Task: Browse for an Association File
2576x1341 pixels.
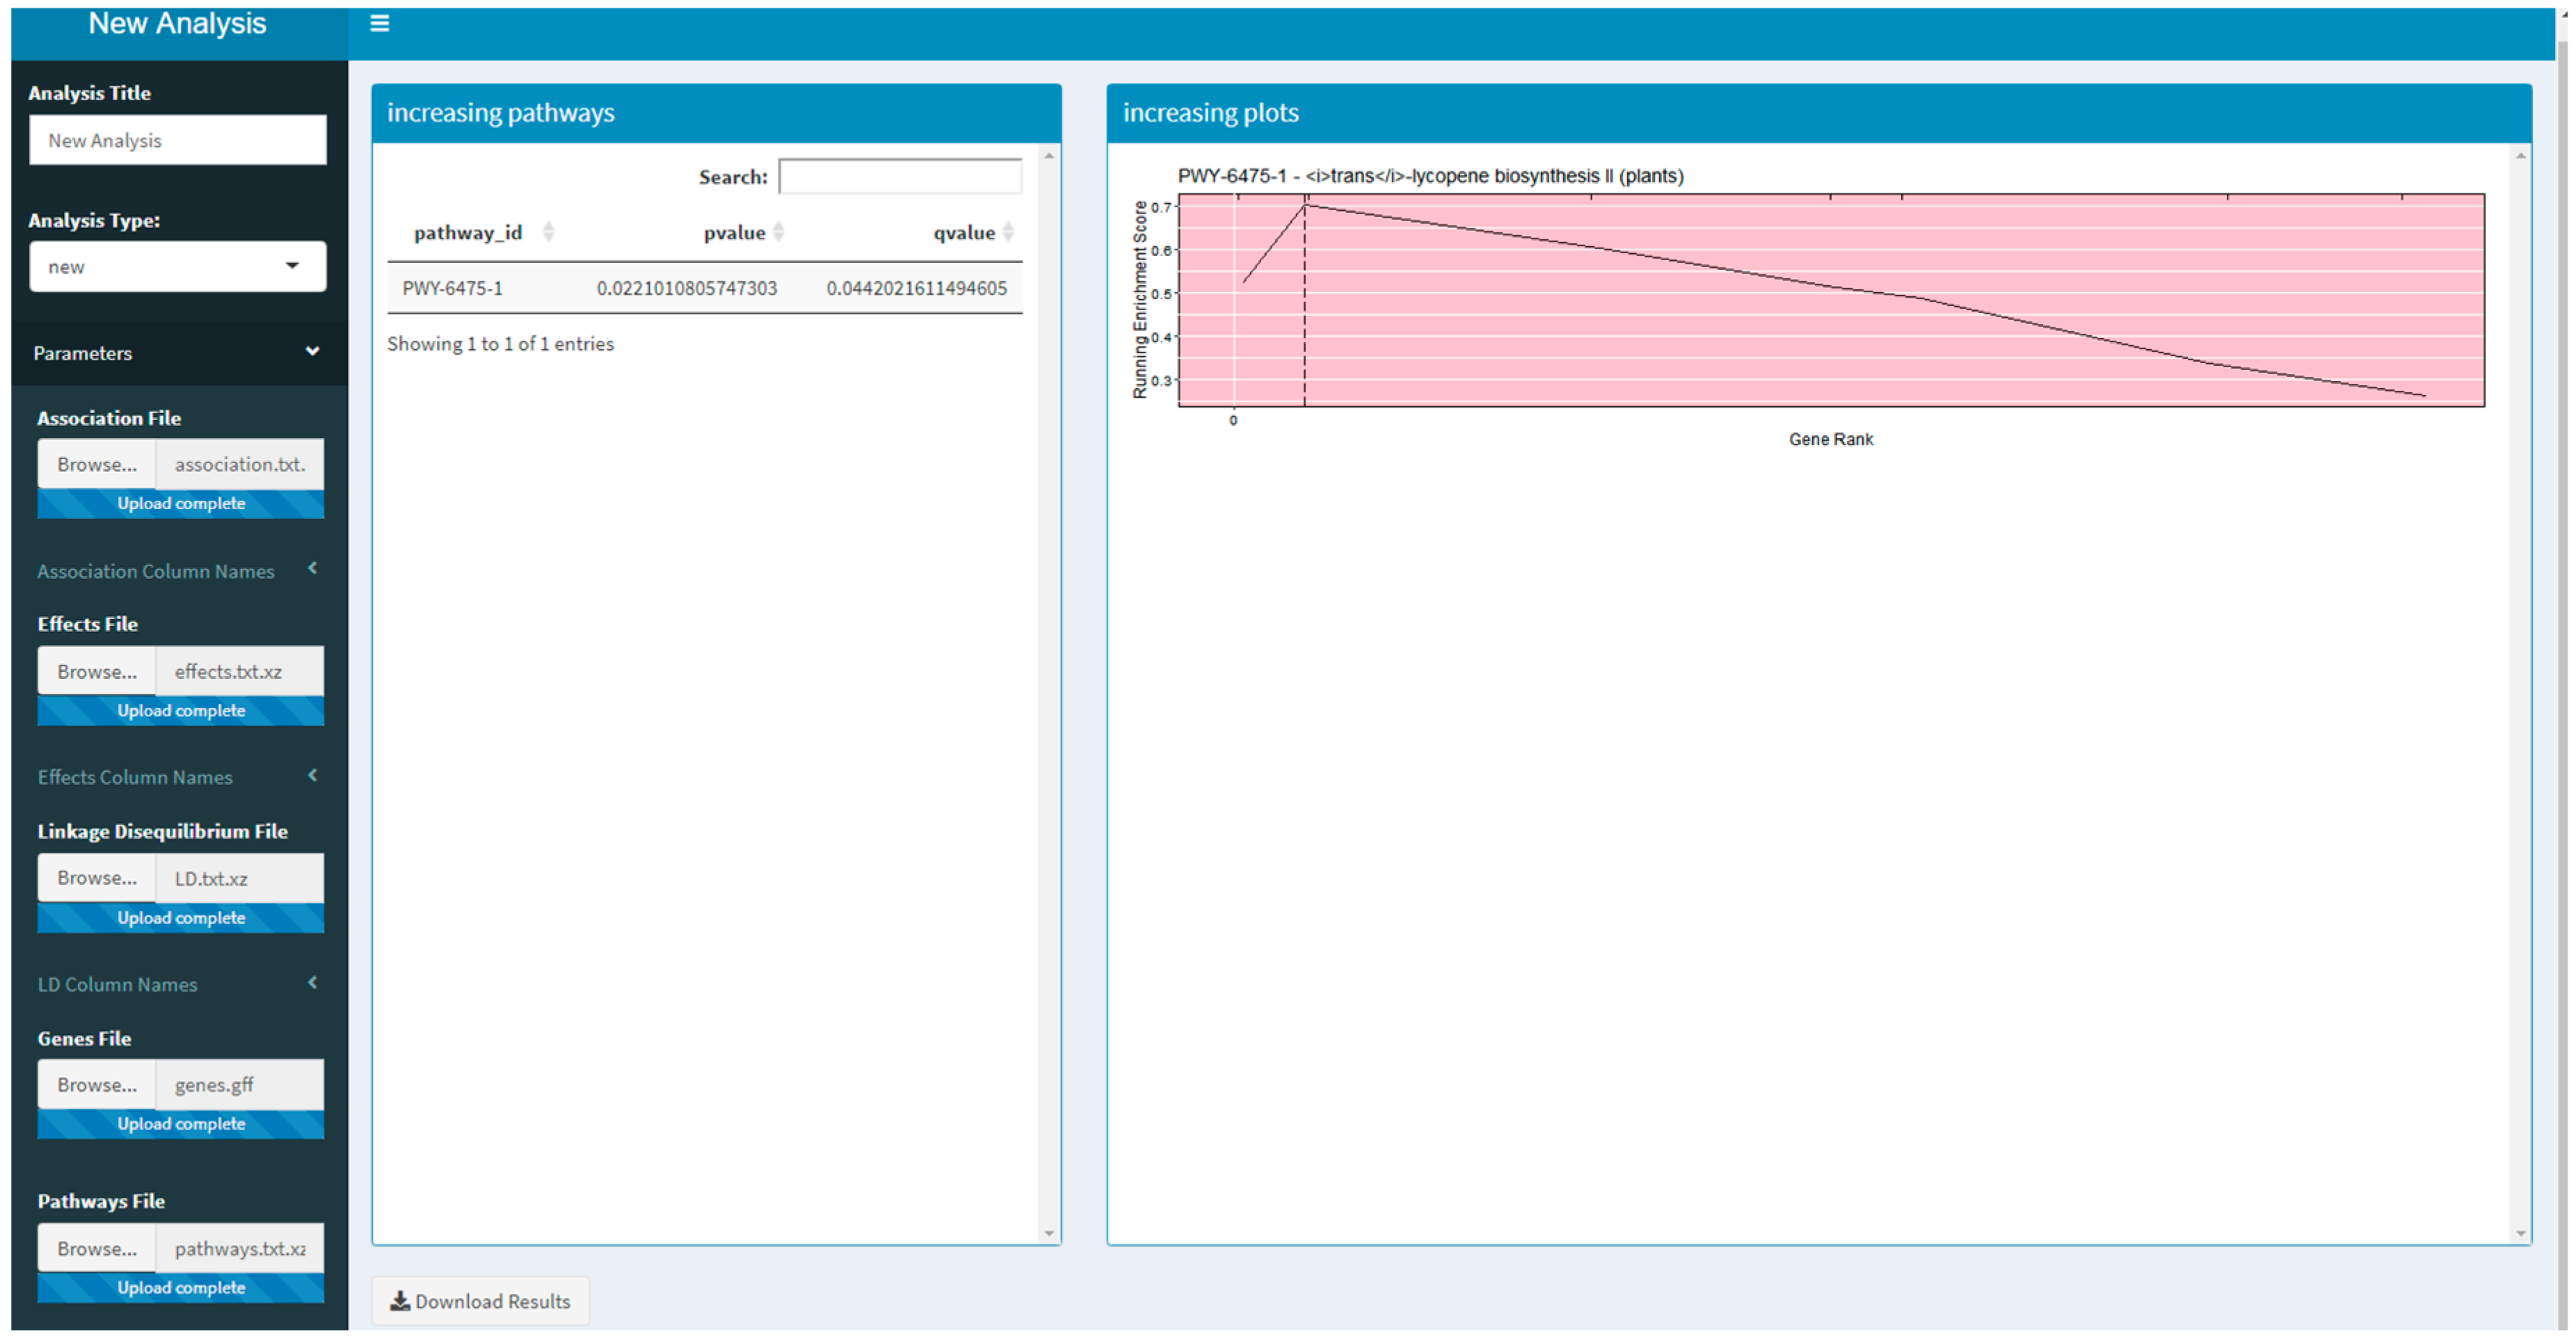Action: pos(97,464)
